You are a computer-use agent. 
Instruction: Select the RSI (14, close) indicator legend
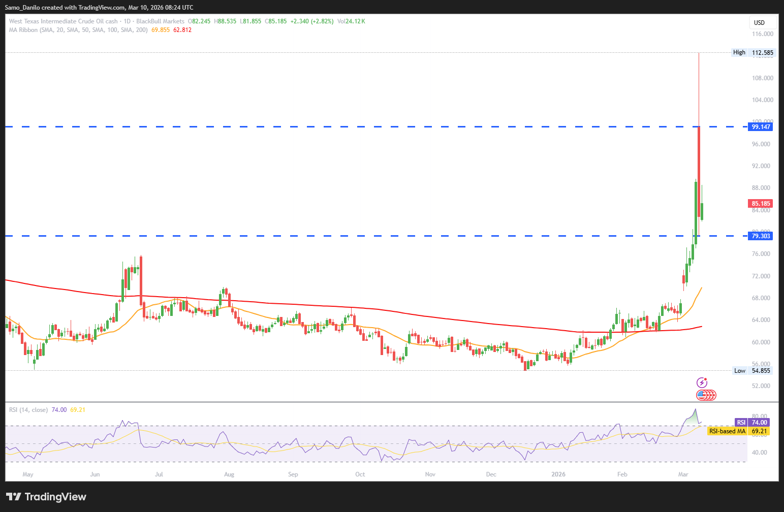click(x=28, y=410)
